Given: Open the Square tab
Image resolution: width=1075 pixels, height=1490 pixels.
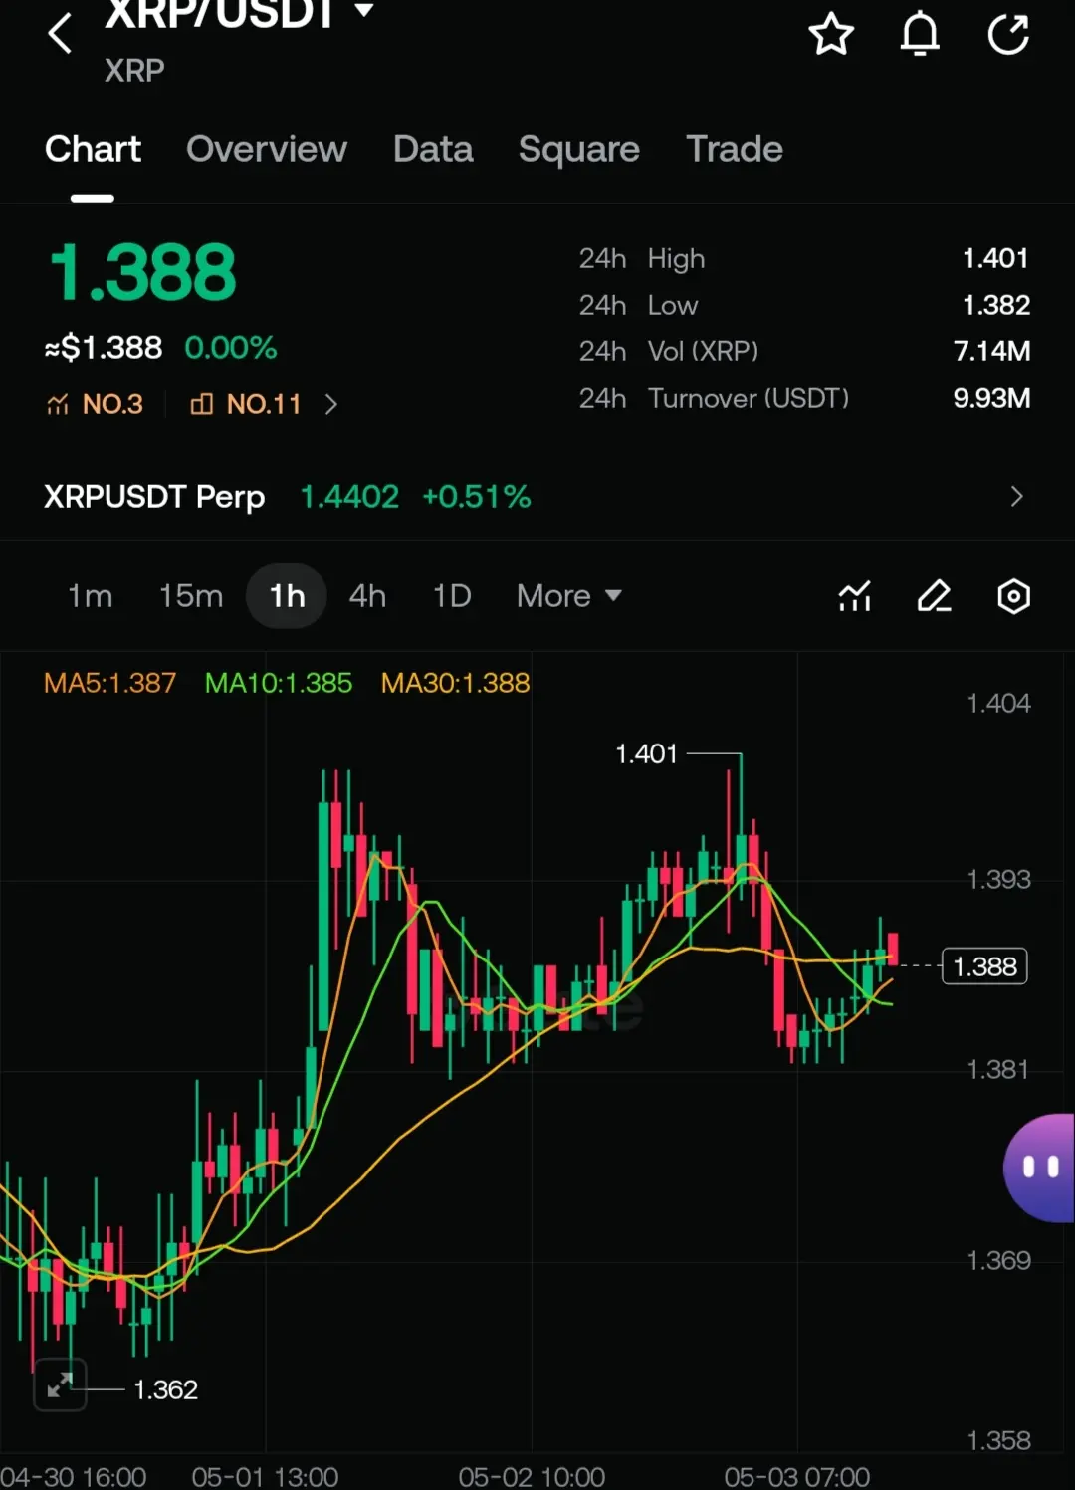Looking at the screenshot, I should [579, 149].
